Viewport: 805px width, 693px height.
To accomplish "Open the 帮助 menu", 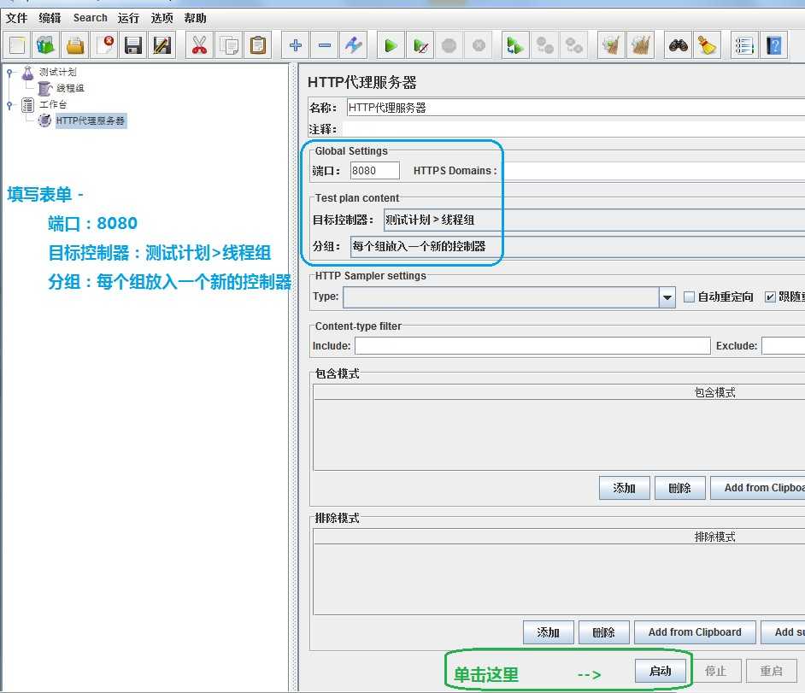I will [x=195, y=18].
